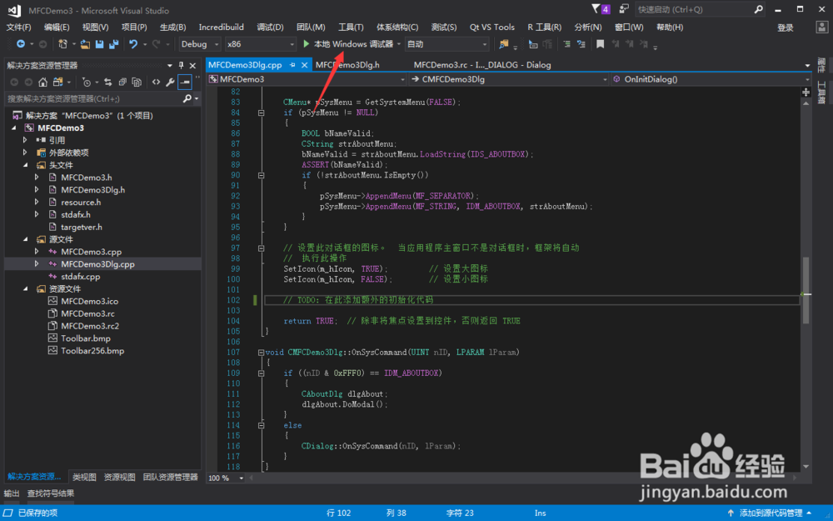Click the New Project toolbar icon
The height and width of the screenshot is (521, 833).
[62, 44]
